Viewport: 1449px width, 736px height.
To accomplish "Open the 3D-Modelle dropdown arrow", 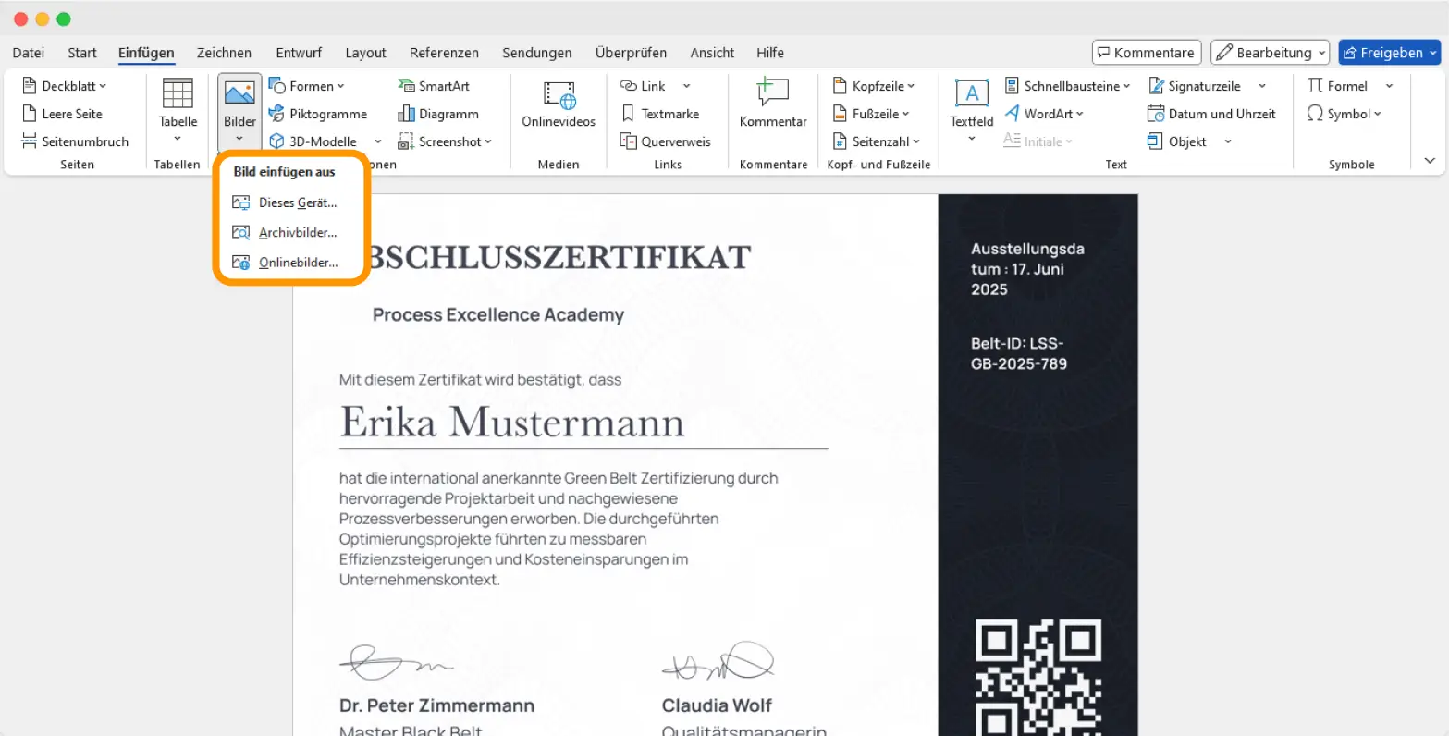I will pos(377,141).
